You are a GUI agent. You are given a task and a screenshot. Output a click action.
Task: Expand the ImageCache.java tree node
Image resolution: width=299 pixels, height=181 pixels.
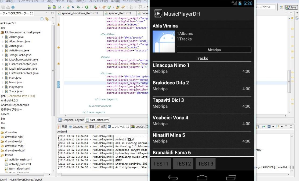3,55
